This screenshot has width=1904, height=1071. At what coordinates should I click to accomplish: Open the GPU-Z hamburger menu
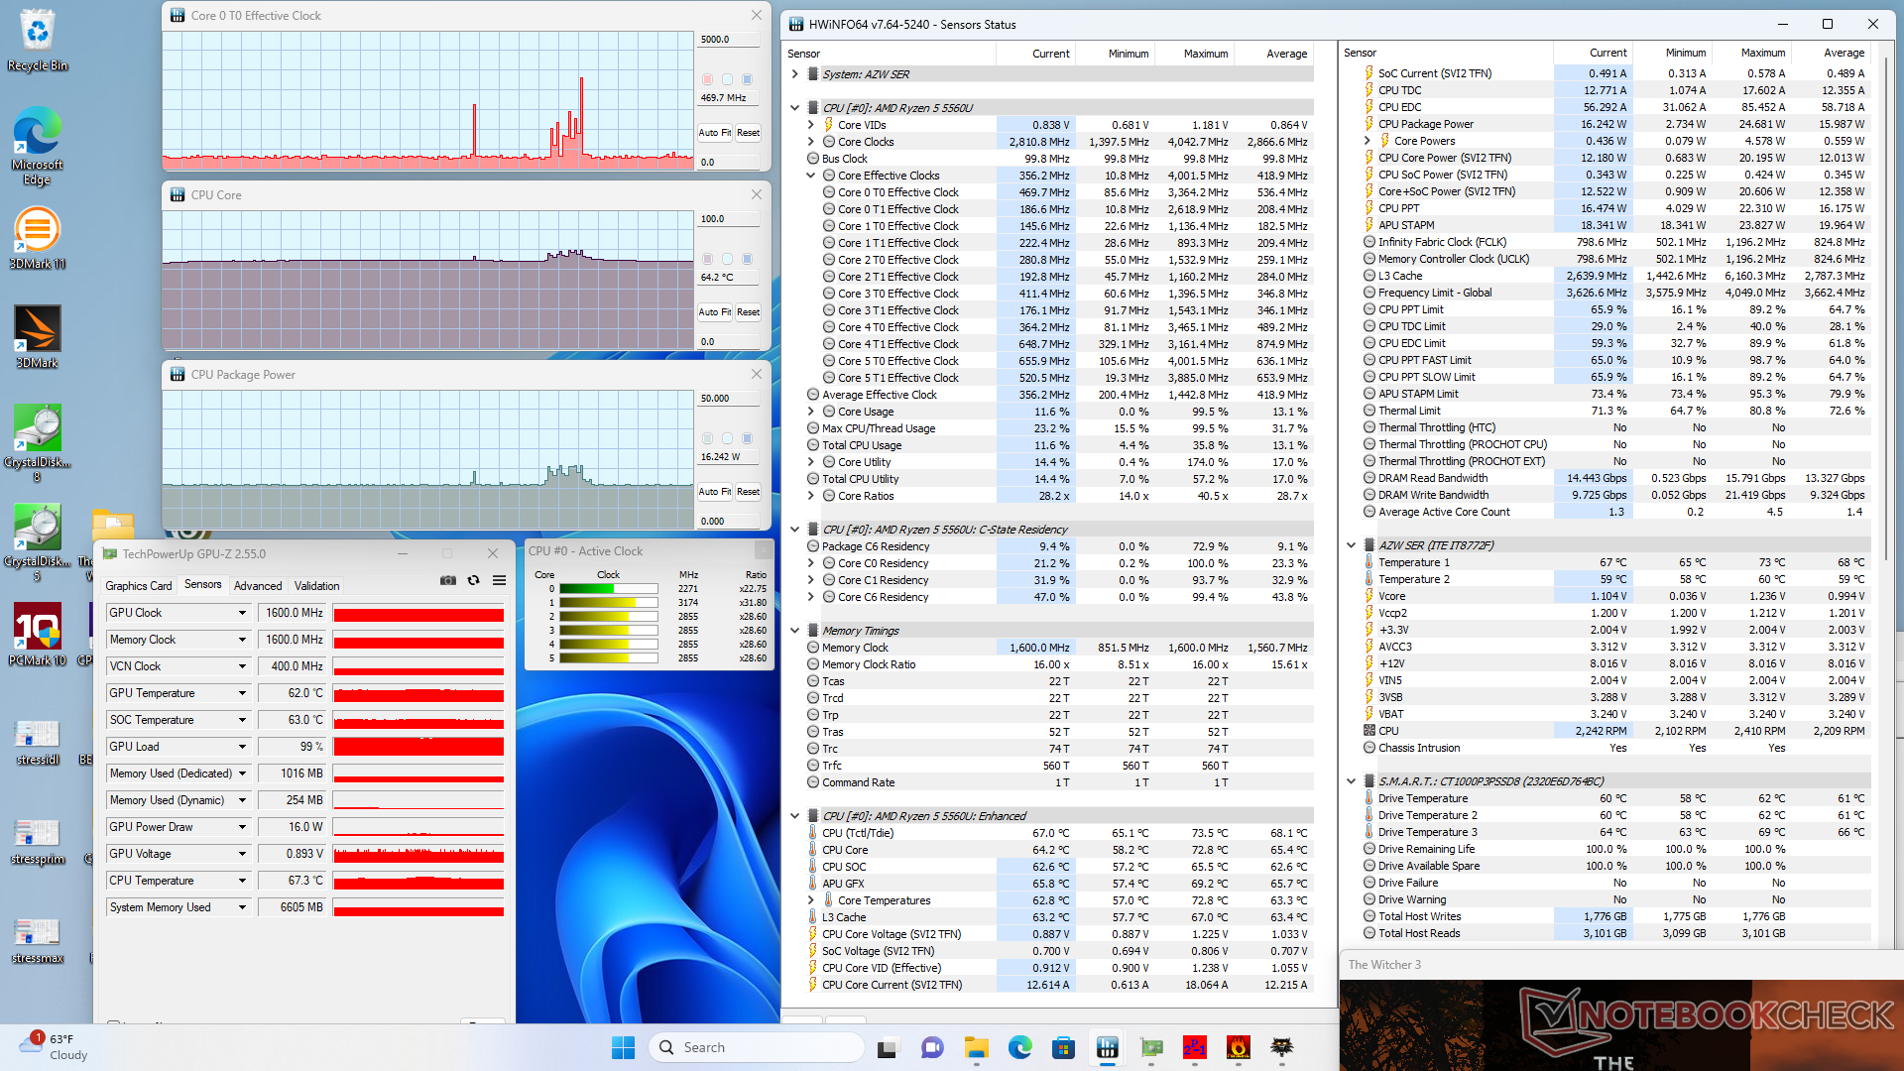point(499,580)
